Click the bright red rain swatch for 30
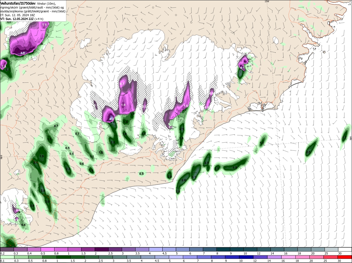 (345, 257)
